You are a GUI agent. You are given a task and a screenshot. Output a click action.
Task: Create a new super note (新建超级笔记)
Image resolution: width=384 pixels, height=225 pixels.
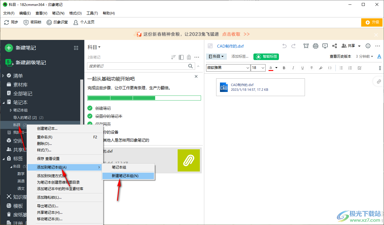(x=26, y=63)
